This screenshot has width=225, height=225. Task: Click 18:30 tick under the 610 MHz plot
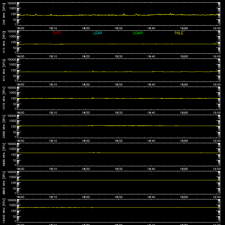click(118, 85)
